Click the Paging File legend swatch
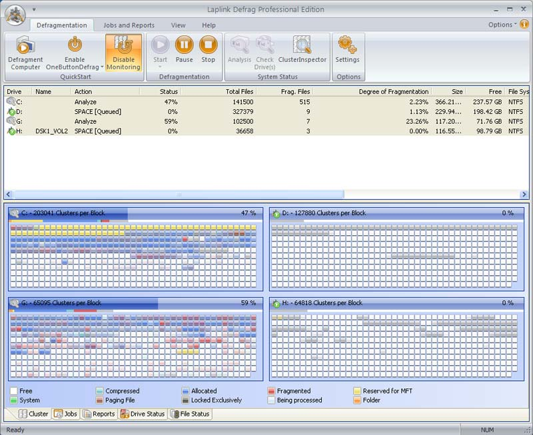Viewport: 533px width, 435px height. [x=99, y=400]
